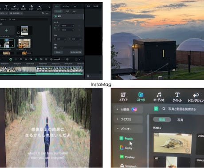Click download icon on seal thumbnail
Screen dimensions: 204x168
[x=188, y=150]
